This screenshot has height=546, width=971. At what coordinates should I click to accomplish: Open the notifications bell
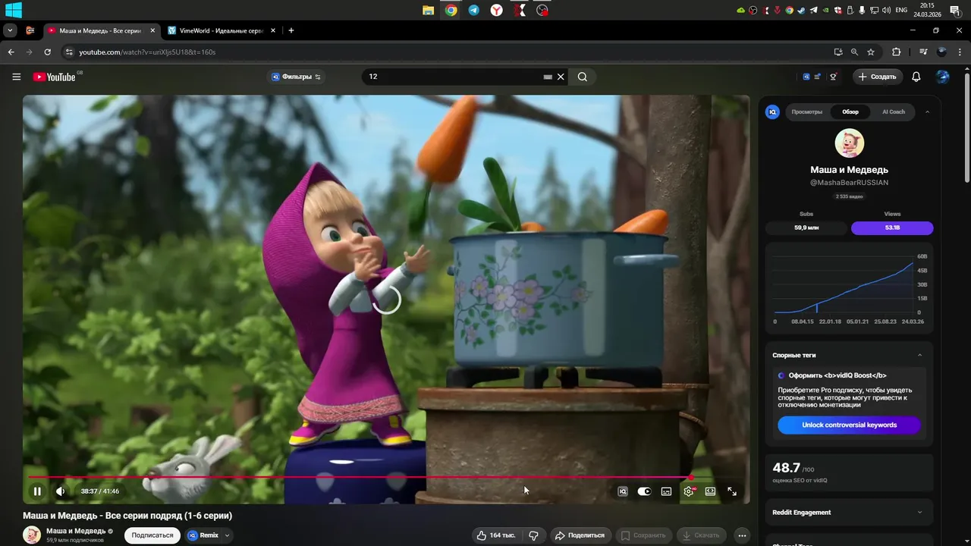pos(916,77)
